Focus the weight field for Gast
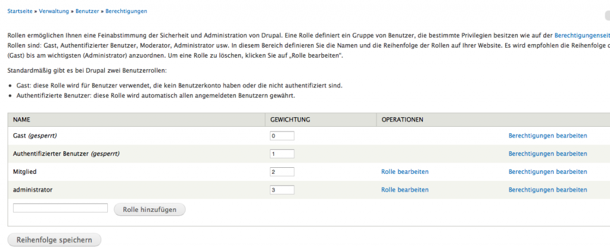 click(x=282, y=136)
